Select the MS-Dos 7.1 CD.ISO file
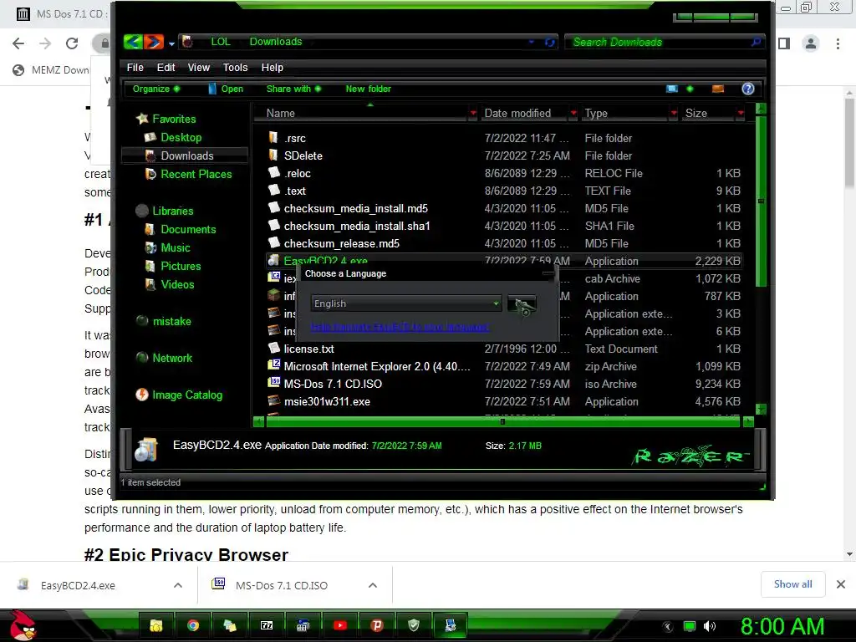 (x=504, y=384)
